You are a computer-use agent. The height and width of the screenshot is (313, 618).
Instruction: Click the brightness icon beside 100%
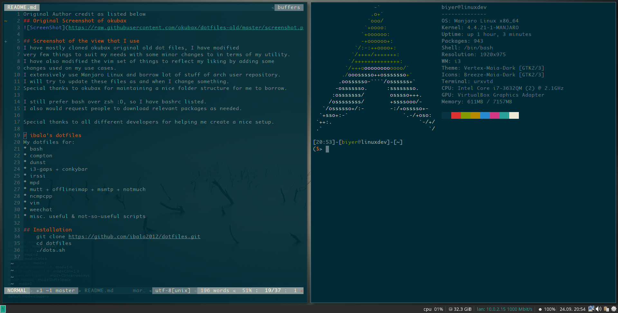[x=540, y=309]
